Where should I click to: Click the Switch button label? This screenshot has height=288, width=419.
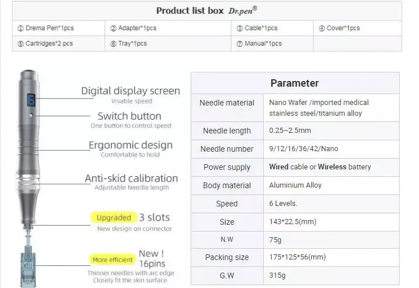[129, 116]
